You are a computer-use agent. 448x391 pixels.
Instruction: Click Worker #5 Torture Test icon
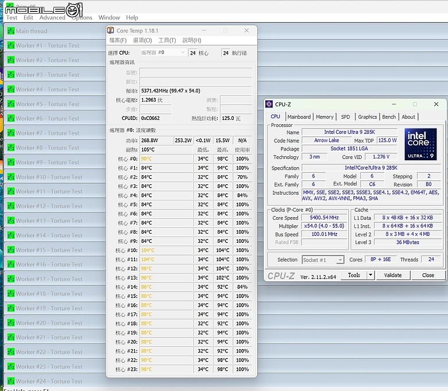pos(11,104)
